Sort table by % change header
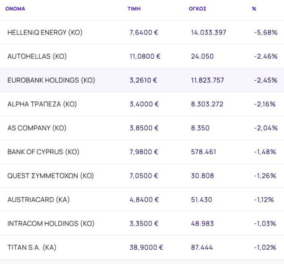The image size is (284, 264). [x=254, y=9]
